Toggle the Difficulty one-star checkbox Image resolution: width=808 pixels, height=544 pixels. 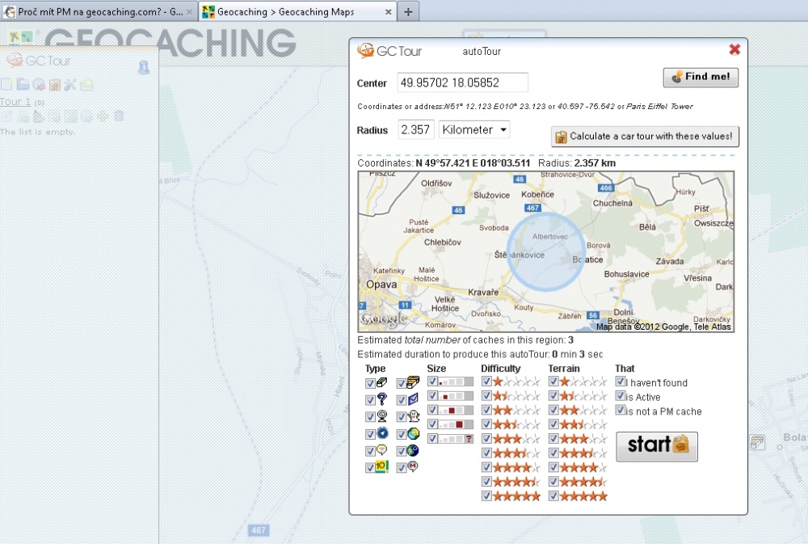pyautogui.click(x=486, y=382)
